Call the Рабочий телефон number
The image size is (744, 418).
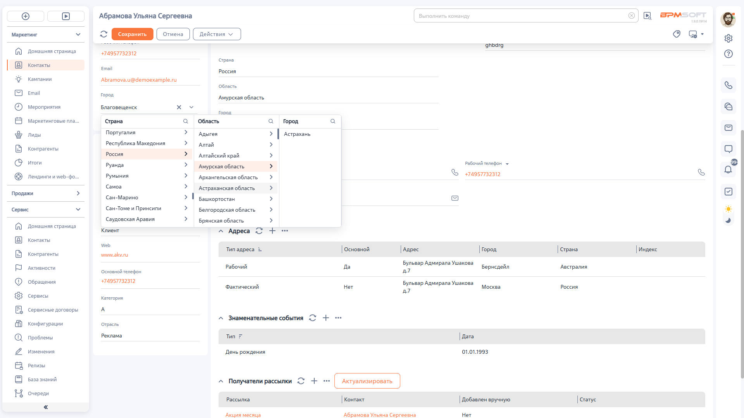tap(701, 172)
